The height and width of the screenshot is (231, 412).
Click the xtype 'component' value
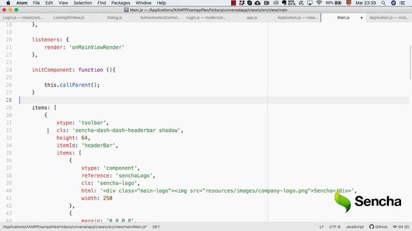click(120, 168)
